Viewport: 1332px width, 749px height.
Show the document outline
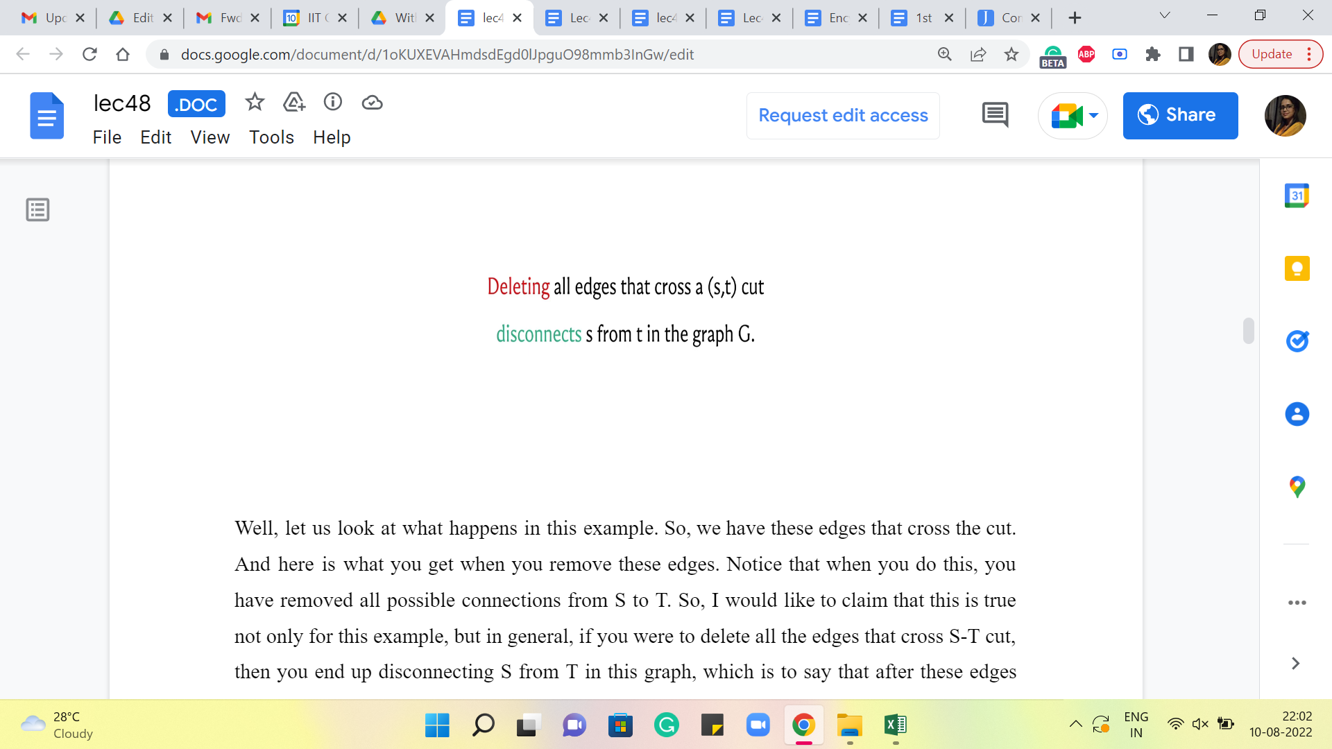(37, 209)
